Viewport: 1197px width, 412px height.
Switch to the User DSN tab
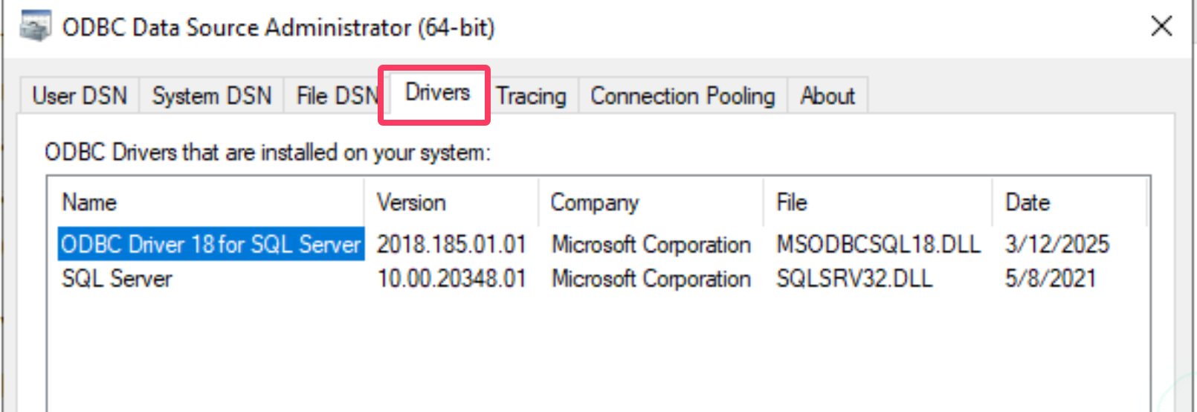(x=80, y=96)
